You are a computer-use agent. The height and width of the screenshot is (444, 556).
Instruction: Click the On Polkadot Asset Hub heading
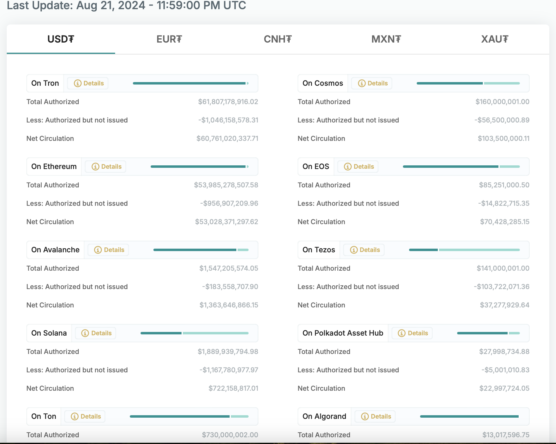click(x=343, y=333)
